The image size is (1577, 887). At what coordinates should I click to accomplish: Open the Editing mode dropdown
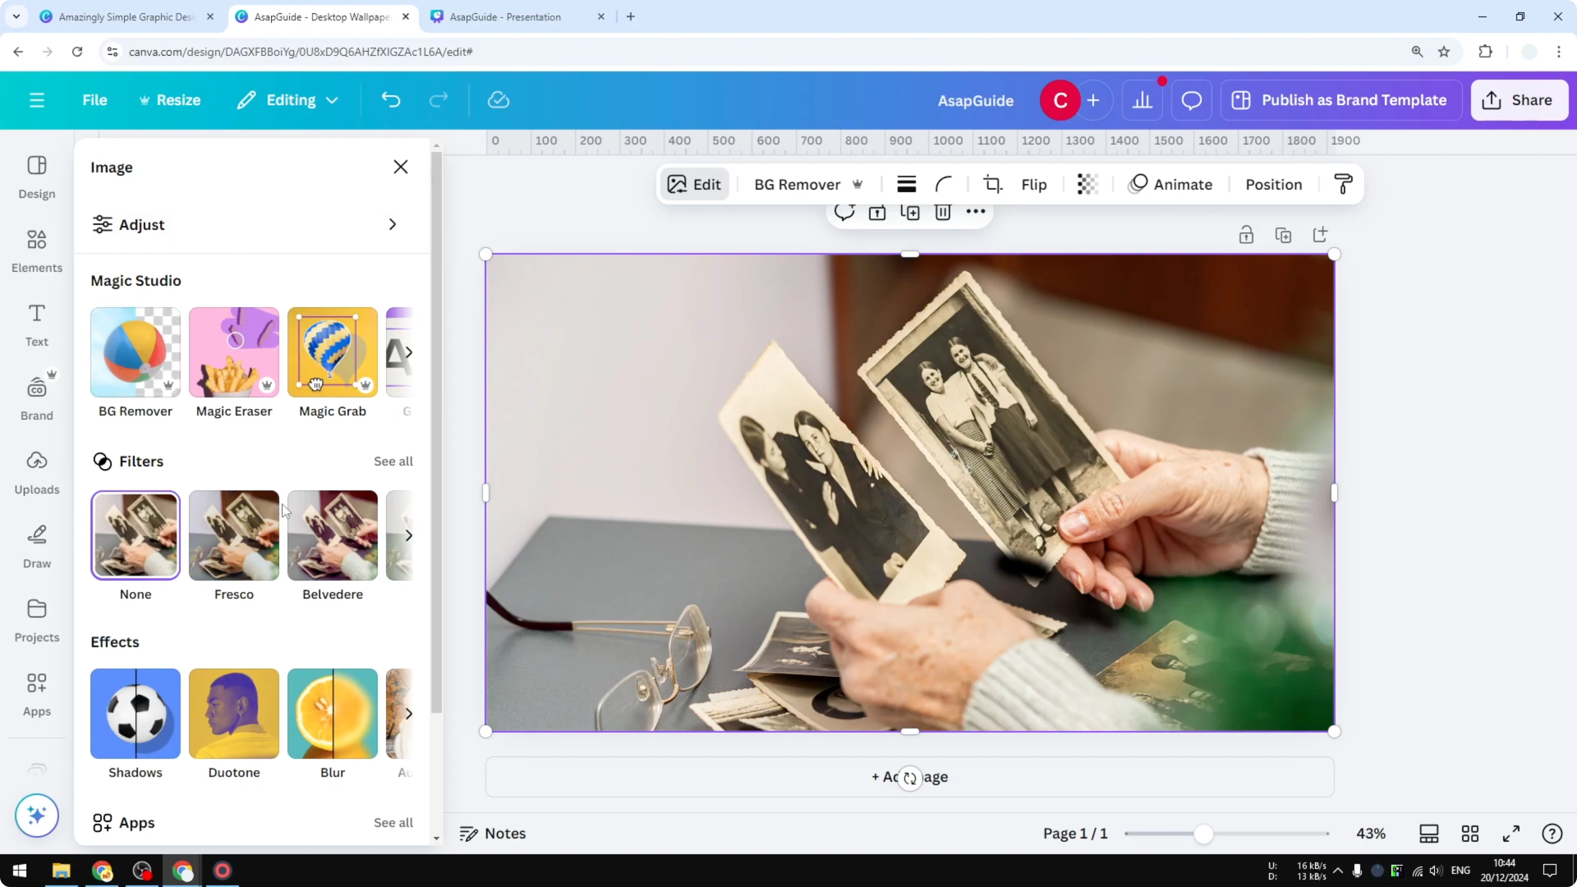coord(287,100)
